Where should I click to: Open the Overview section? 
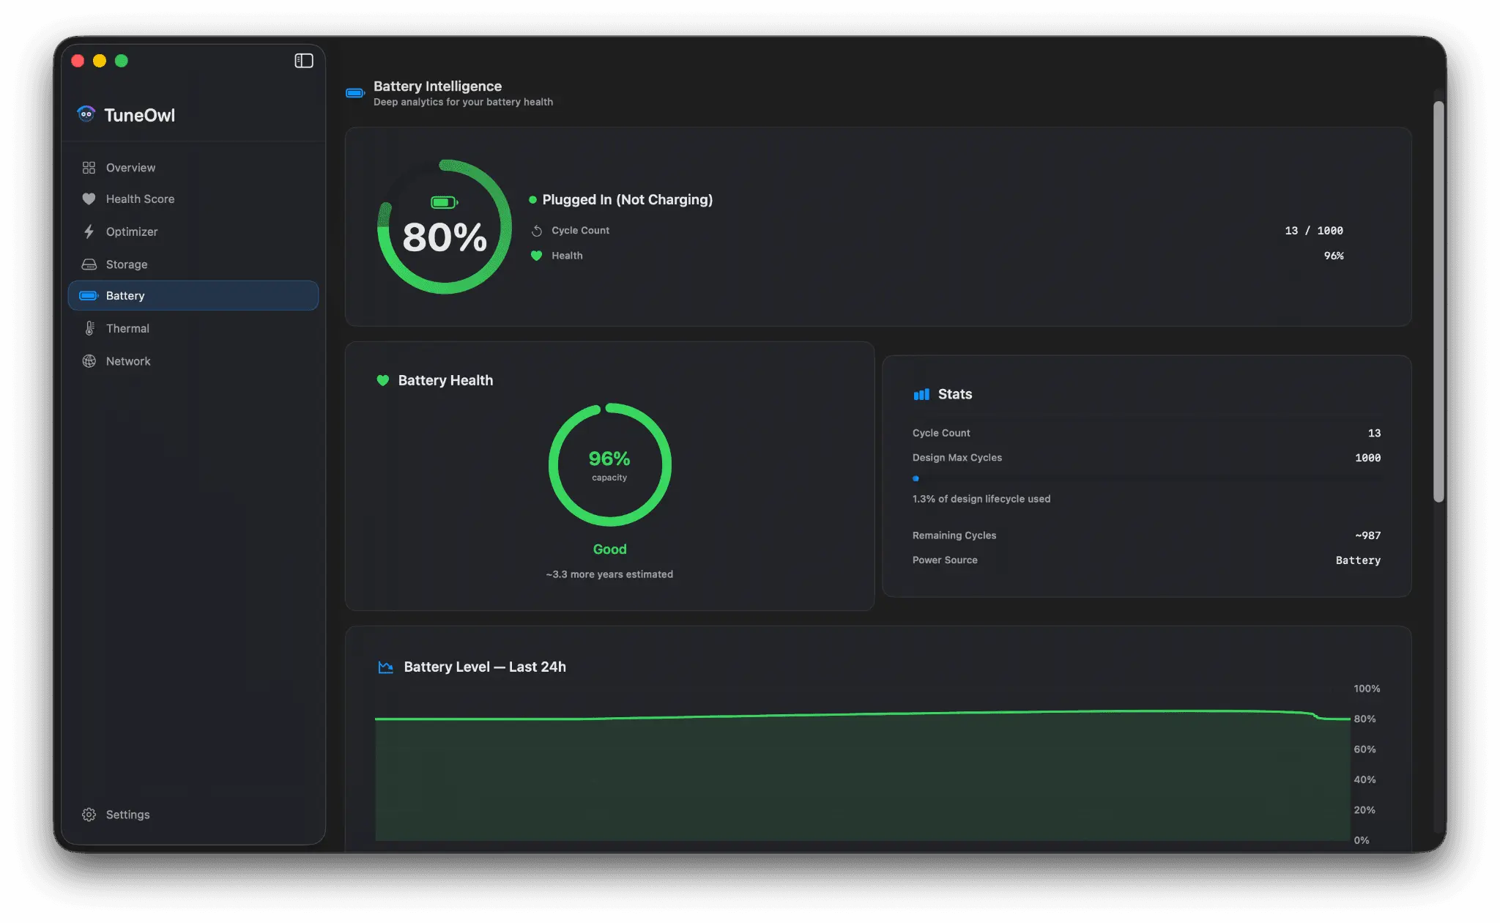pos(193,168)
